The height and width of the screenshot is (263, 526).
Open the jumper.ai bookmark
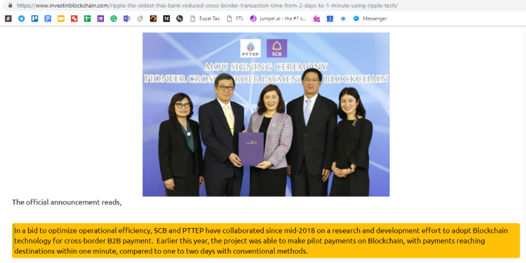click(x=278, y=19)
